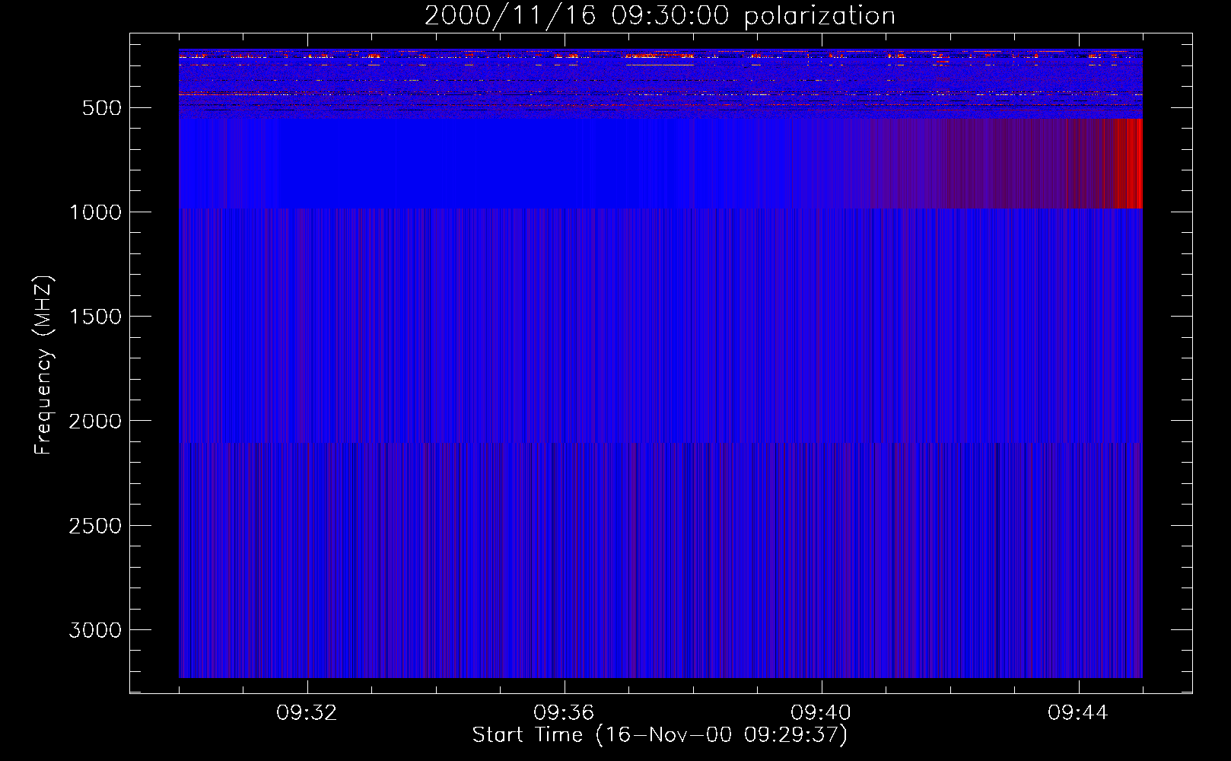Click the 2000 frequency tick label
1231x761 pixels.
tap(95, 421)
